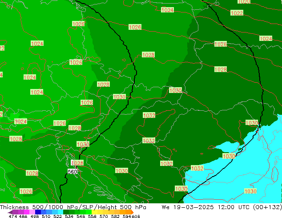Click the purple arrow at legend's lower end

(10, 212)
